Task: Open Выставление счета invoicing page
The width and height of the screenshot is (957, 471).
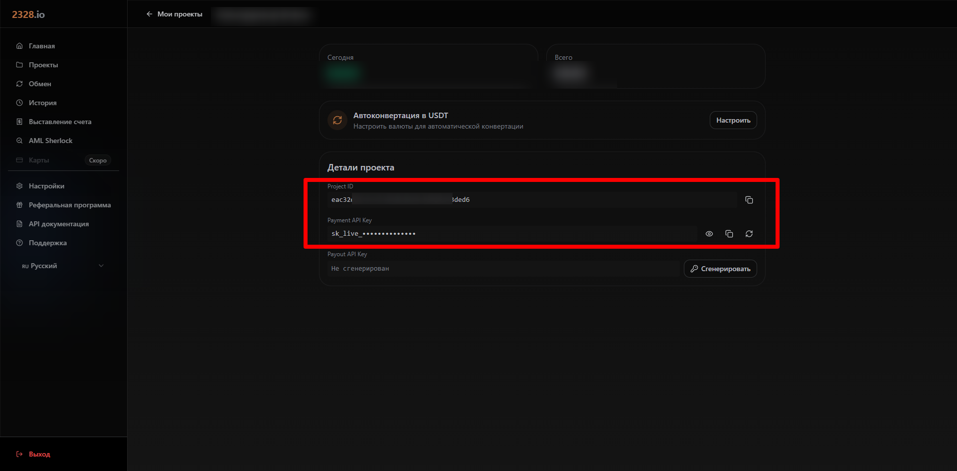Action: [x=60, y=122]
